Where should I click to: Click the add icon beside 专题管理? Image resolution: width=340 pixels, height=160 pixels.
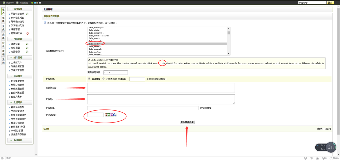[27, 52]
